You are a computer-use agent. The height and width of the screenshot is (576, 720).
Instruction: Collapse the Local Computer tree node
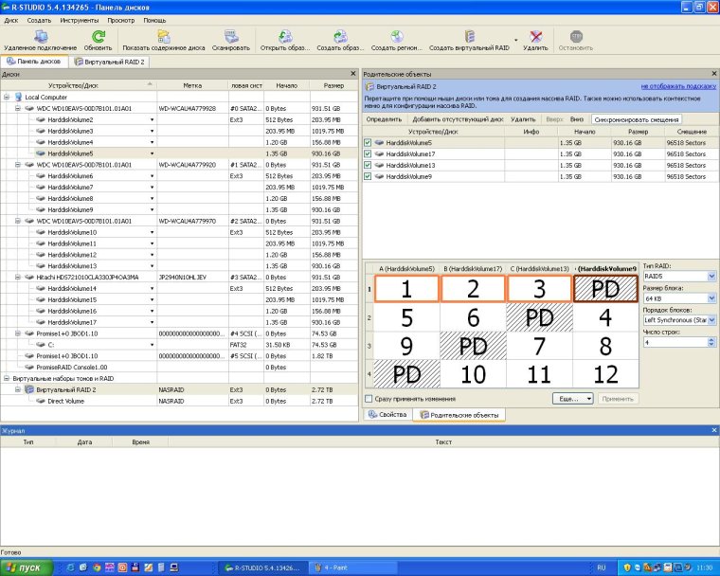coord(7,97)
